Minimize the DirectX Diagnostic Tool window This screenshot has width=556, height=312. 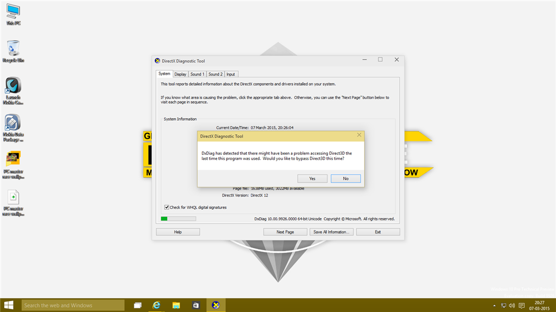coord(364,60)
